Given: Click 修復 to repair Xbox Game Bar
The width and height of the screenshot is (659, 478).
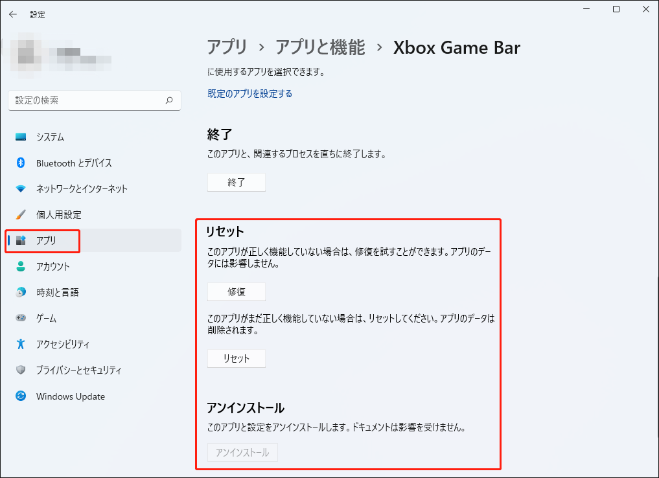Looking at the screenshot, I should (236, 291).
